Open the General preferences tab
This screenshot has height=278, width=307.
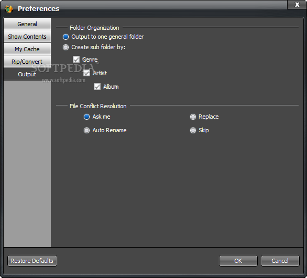[27, 24]
